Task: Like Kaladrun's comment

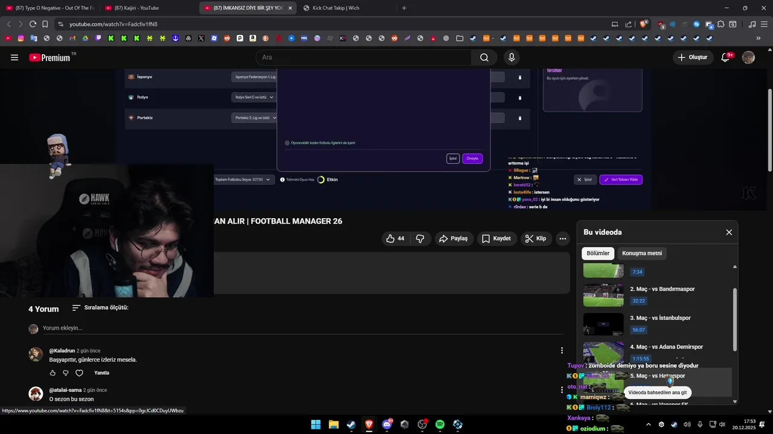Action: [53, 373]
